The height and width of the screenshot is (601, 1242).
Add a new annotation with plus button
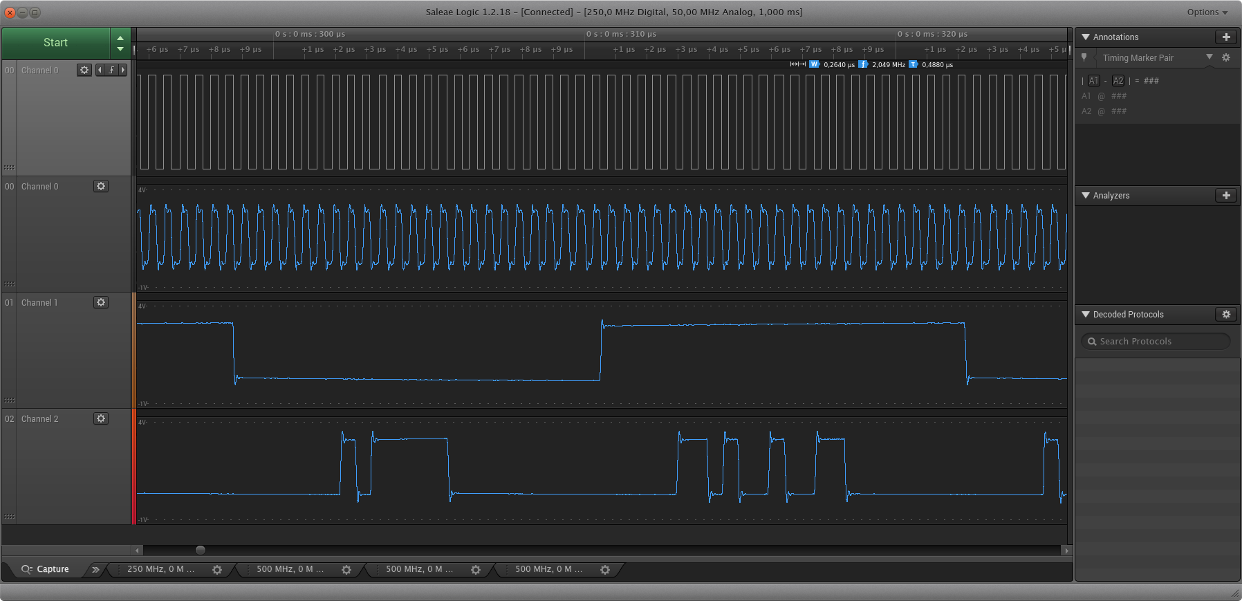coord(1226,37)
